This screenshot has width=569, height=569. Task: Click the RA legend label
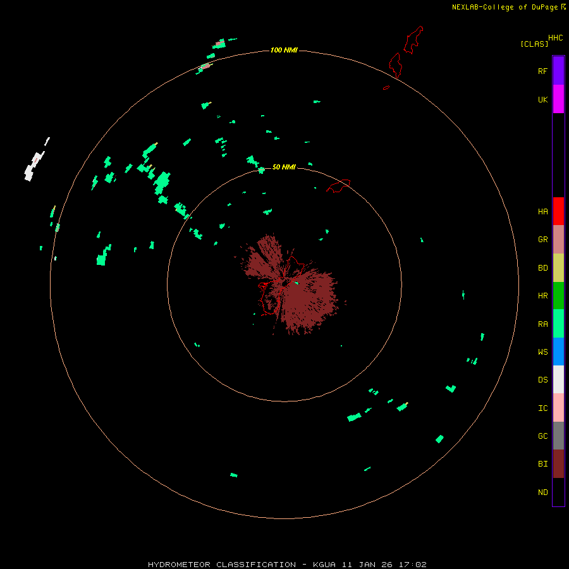[x=542, y=324]
